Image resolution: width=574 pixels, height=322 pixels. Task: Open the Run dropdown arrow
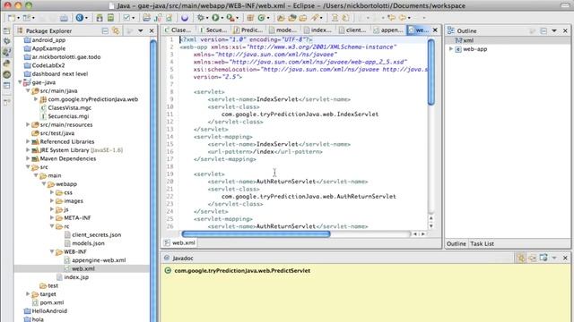(222, 18)
